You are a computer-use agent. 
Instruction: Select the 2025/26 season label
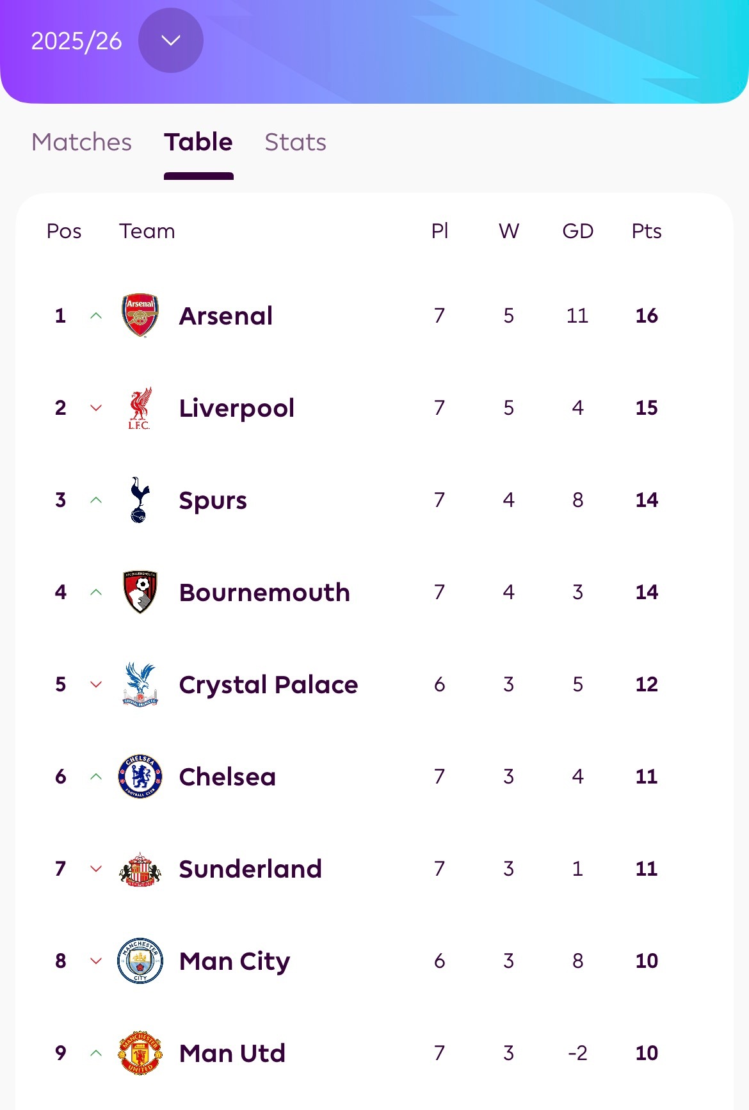(76, 42)
